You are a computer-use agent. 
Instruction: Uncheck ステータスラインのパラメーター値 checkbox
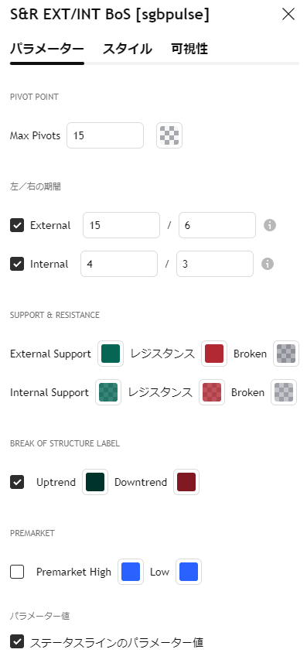click(x=17, y=641)
